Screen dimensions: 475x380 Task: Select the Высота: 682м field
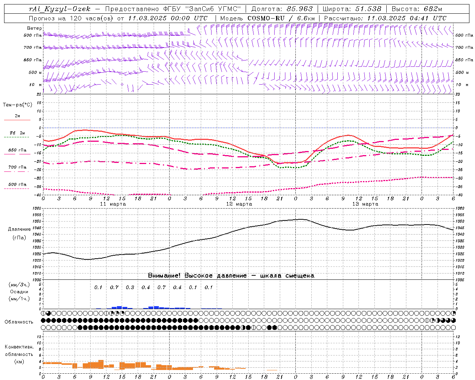click(x=417, y=9)
